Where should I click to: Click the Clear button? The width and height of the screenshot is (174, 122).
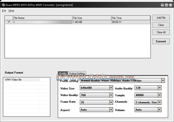[161, 25]
